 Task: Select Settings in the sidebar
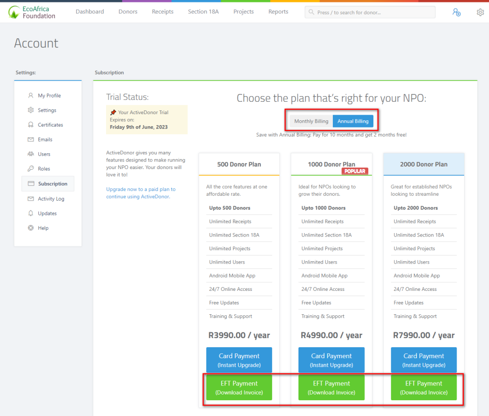pyautogui.click(x=48, y=110)
